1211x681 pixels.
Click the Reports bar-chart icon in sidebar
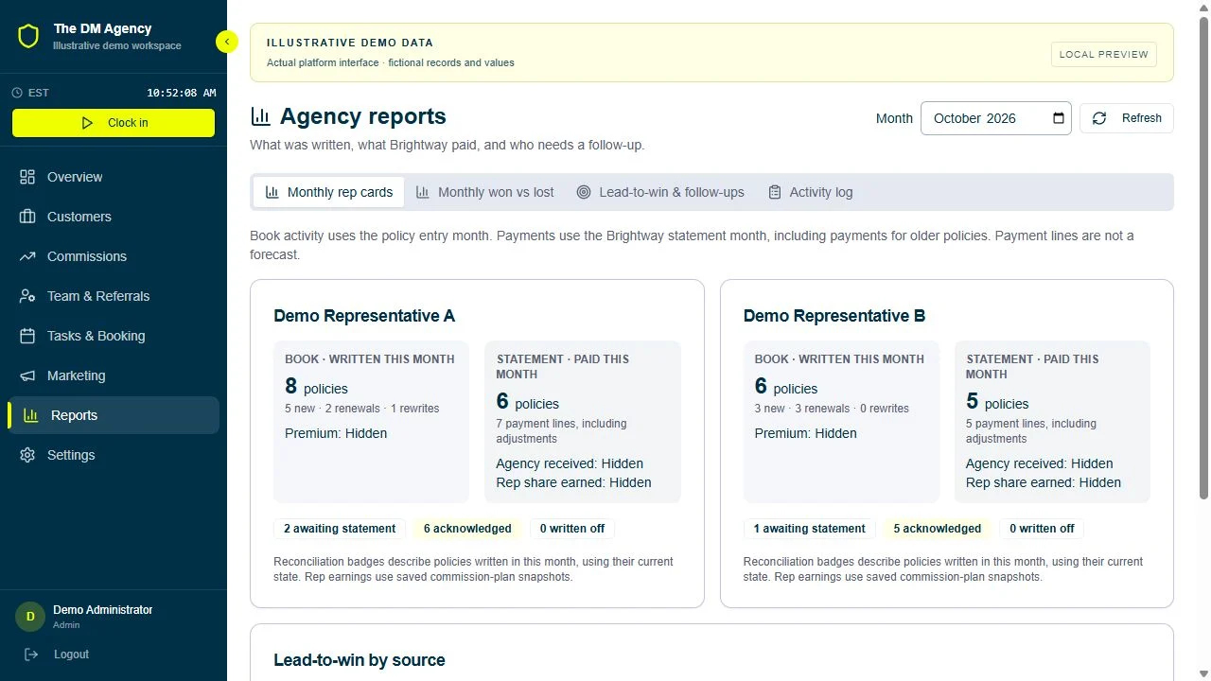point(31,415)
